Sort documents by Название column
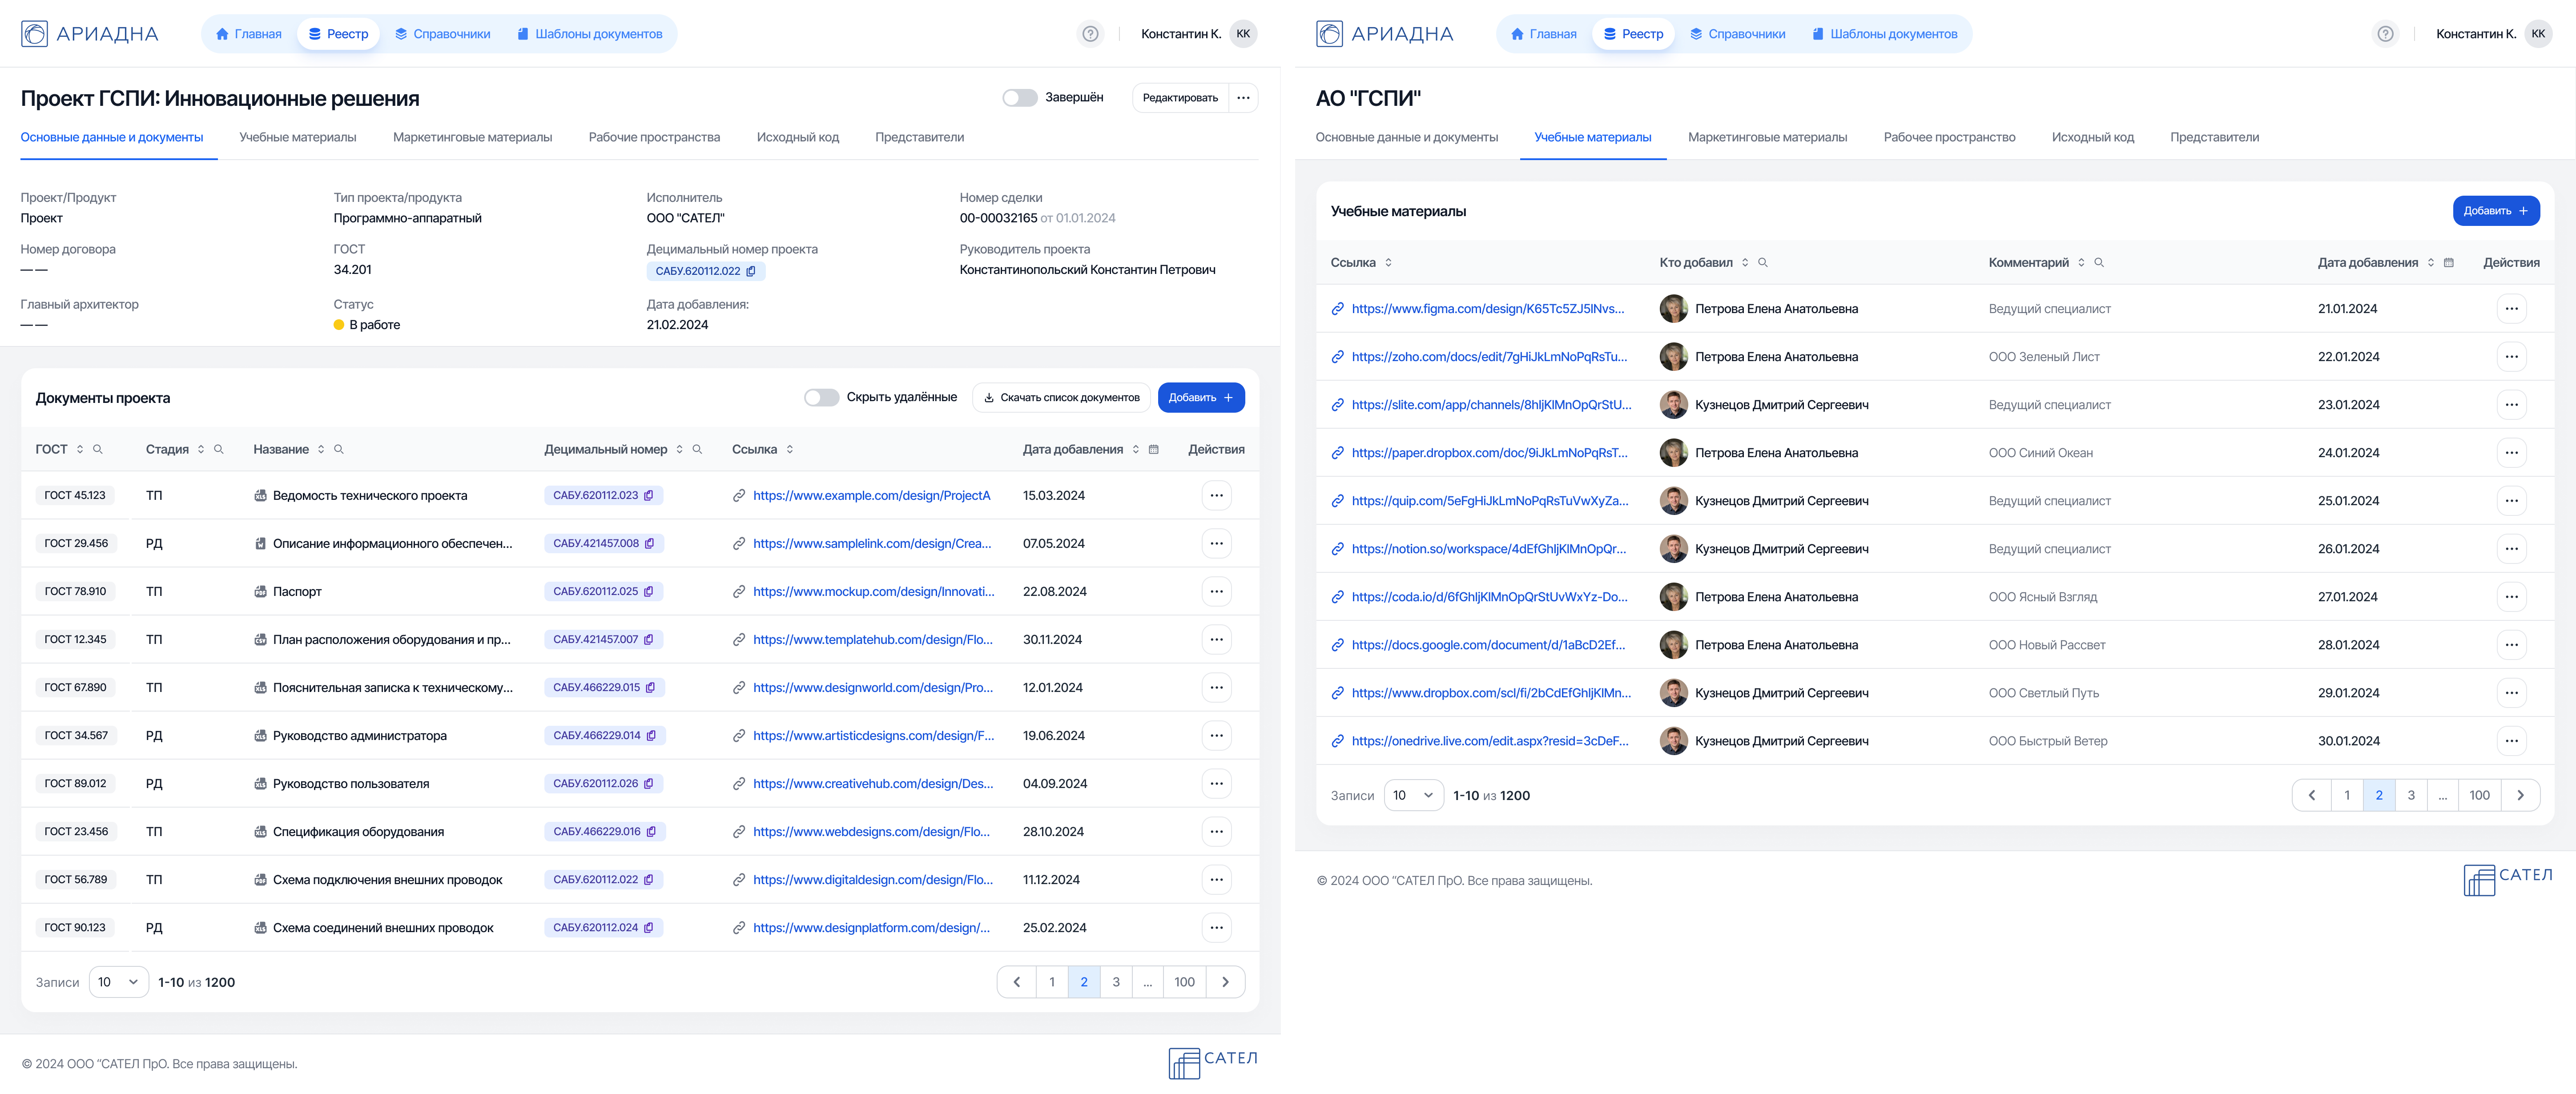The height and width of the screenshot is (1094, 2576). pyautogui.click(x=321, y=450)
